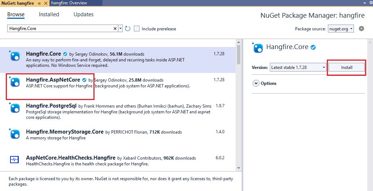Switch to the Installed tab

click(x=49, y=14)
